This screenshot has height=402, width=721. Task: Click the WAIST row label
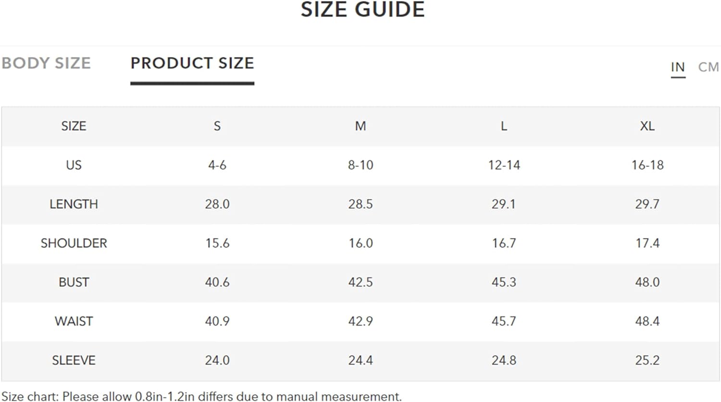[x=74, y=321]
